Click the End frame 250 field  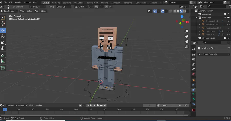182,105
